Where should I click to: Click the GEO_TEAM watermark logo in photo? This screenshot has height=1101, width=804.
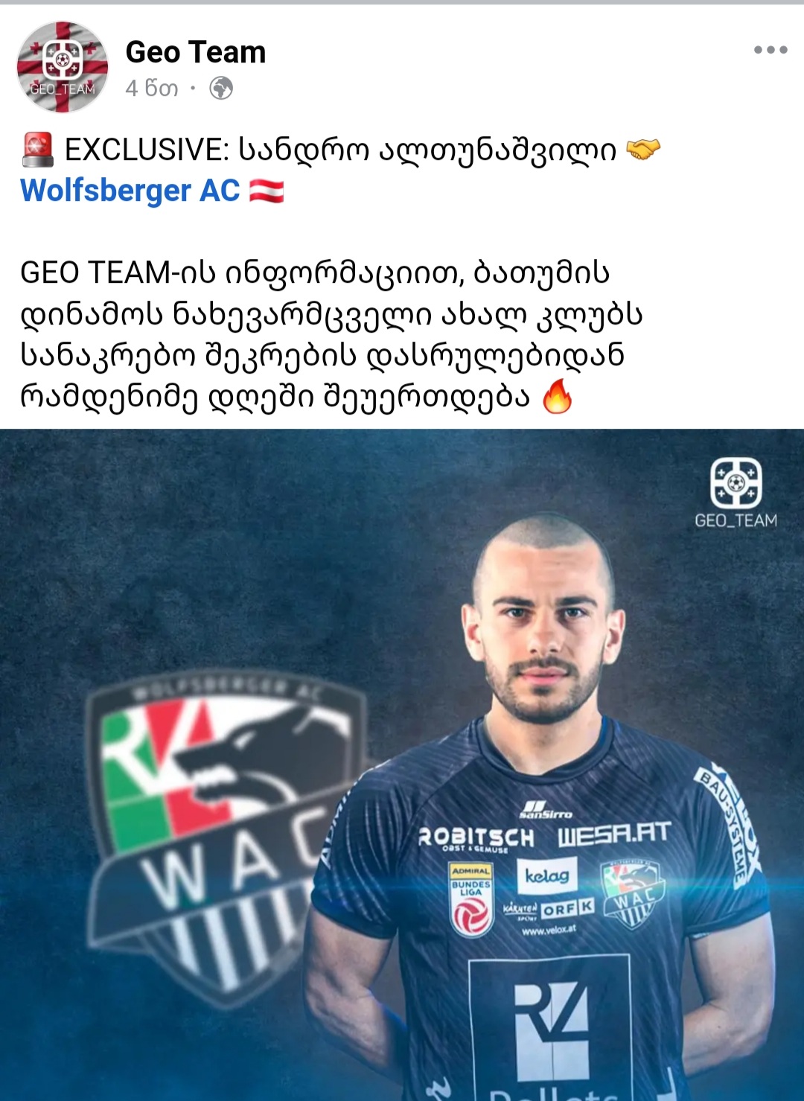pyautogui.click(x=736, y=493)
